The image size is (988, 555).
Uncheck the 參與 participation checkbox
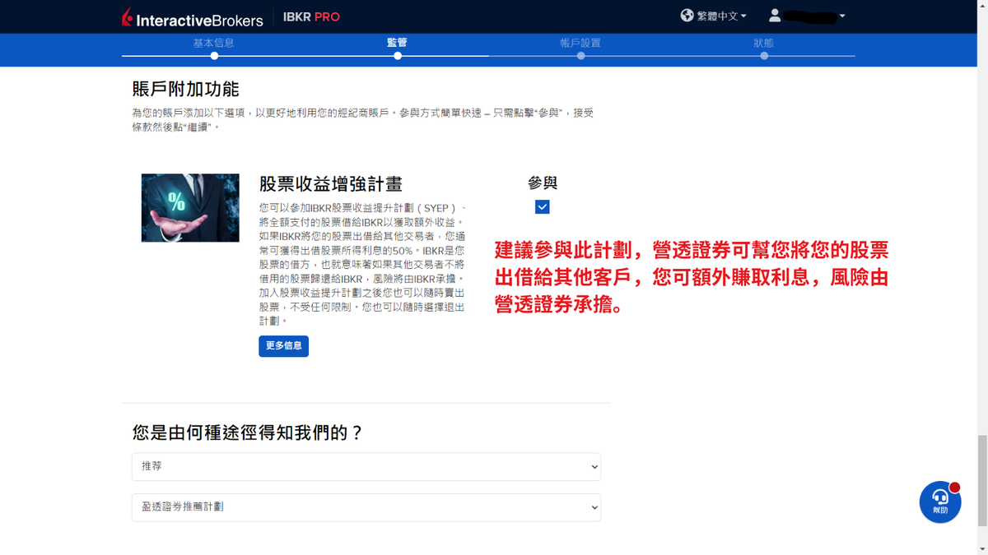[x=542, y=207]
